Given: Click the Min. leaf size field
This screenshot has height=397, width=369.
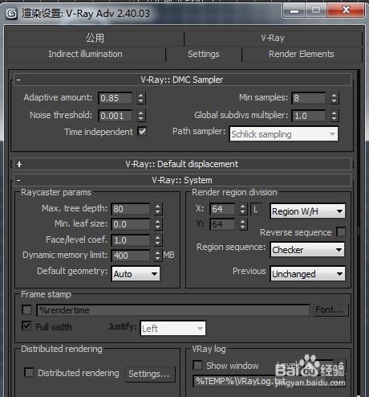Looking at the screenshot, I should (x=131, y=224).
